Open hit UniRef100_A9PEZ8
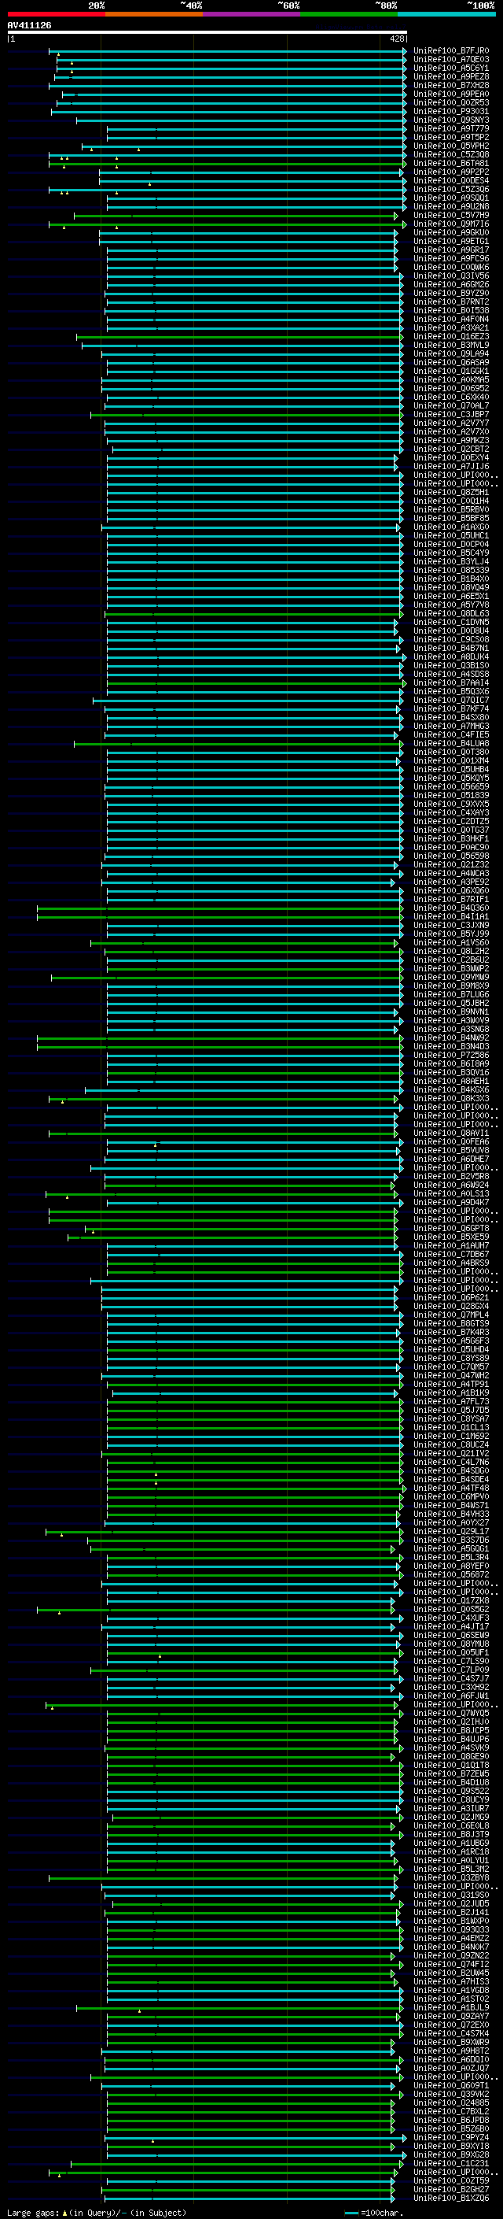The width and height of the screenshot is (503, 2219). (x=450, y=76)
